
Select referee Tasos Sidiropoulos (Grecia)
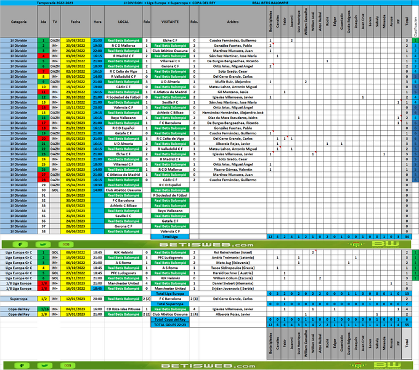(x=233, y=268)
